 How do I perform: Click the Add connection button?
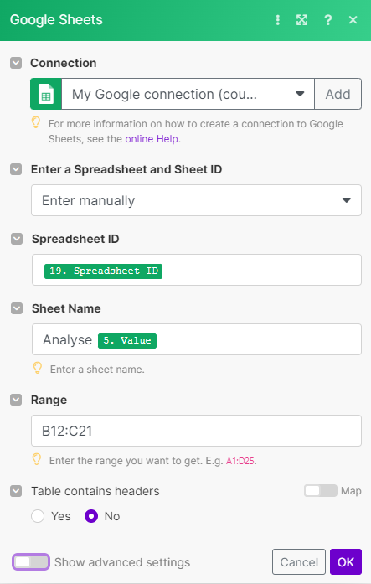click(338, 94)
